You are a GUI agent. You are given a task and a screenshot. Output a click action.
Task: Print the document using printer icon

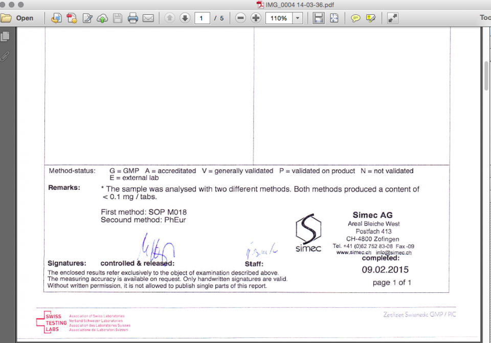[x=133, y=18]
